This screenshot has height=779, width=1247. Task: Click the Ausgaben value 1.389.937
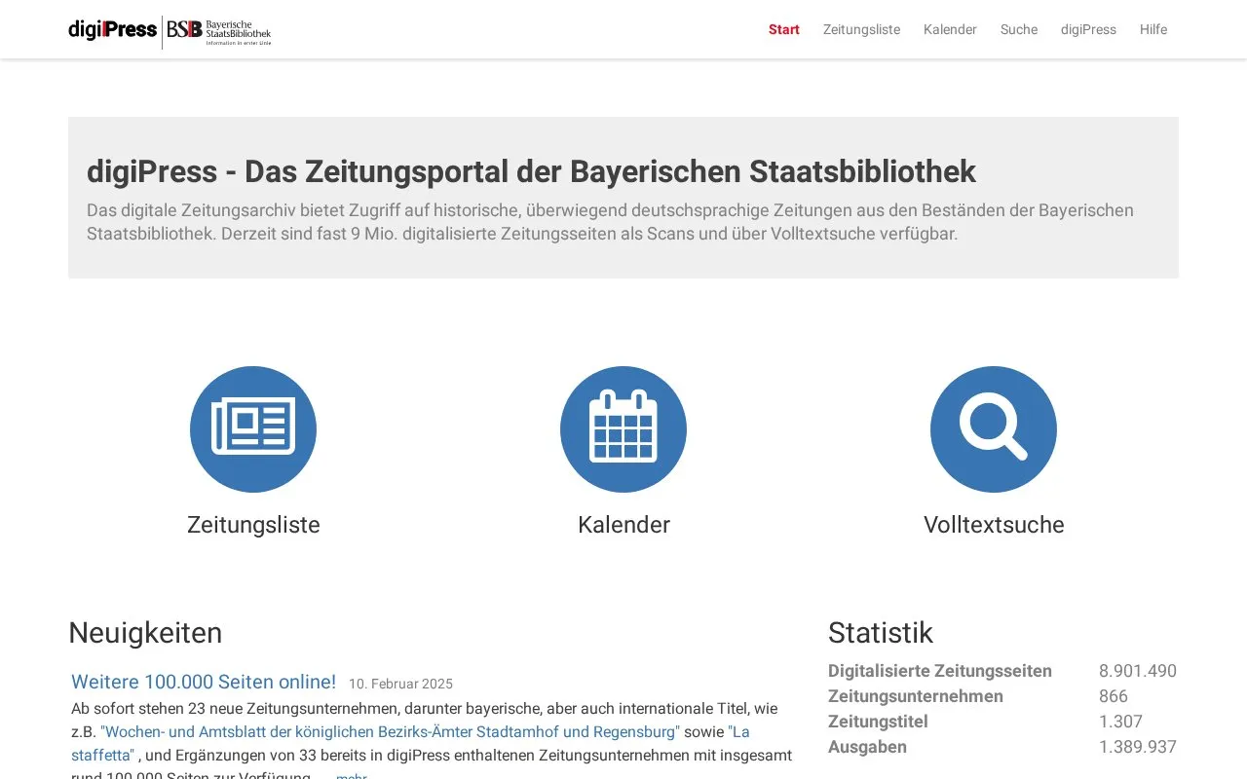1138,747
